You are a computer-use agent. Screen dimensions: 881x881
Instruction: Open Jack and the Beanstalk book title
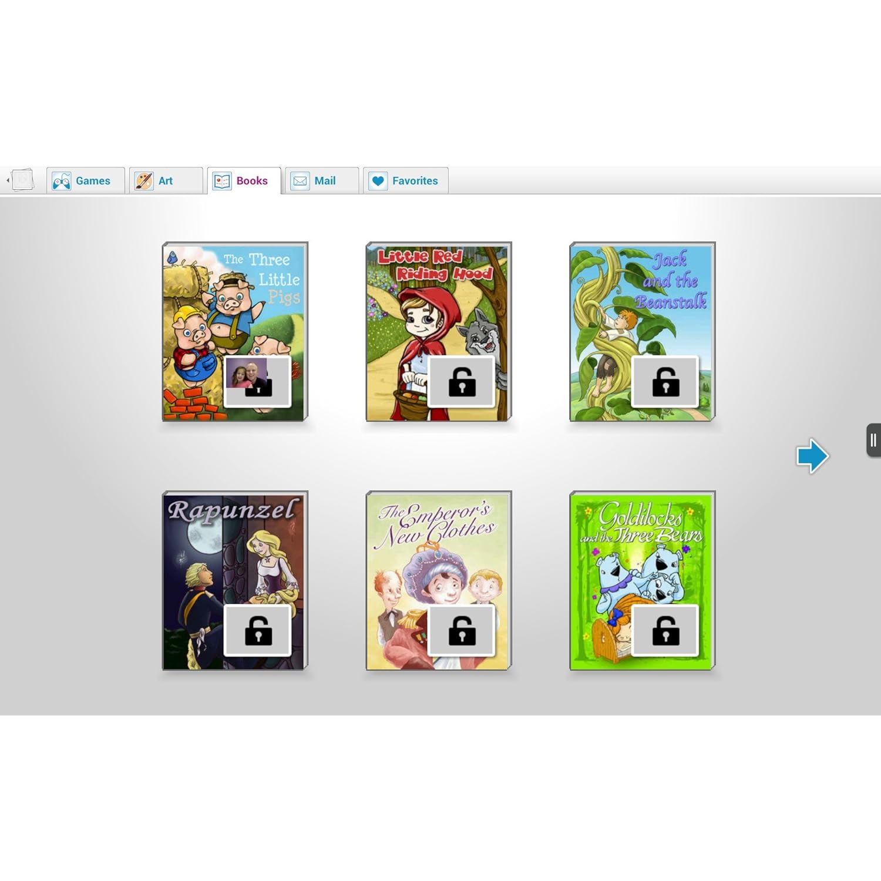point(671,281)
